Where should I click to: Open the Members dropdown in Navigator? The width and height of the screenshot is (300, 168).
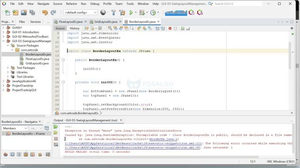click(x=15, y=128)
